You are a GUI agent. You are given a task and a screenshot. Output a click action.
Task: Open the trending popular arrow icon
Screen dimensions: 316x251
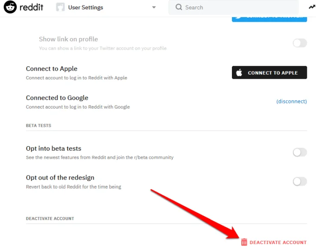[x=312, y=7]
